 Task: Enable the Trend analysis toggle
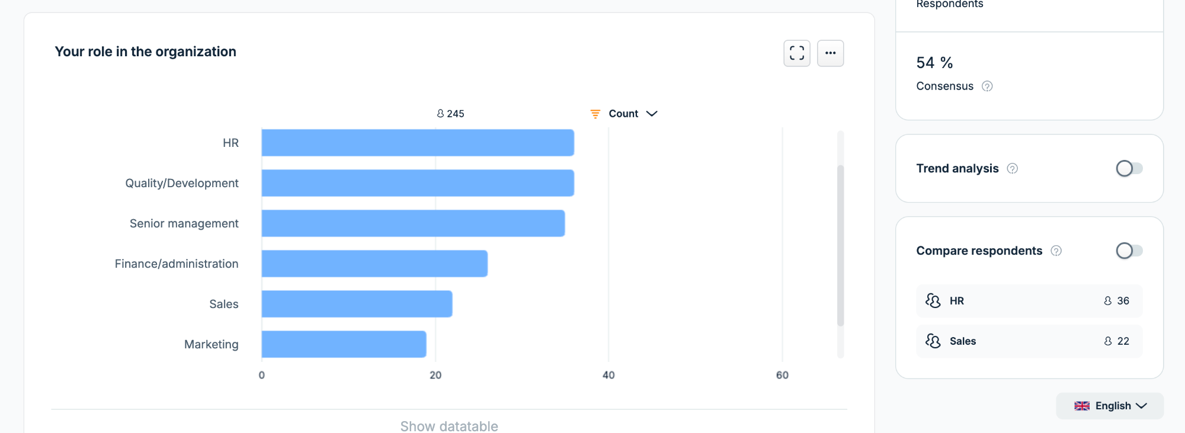coord(1129,169)
